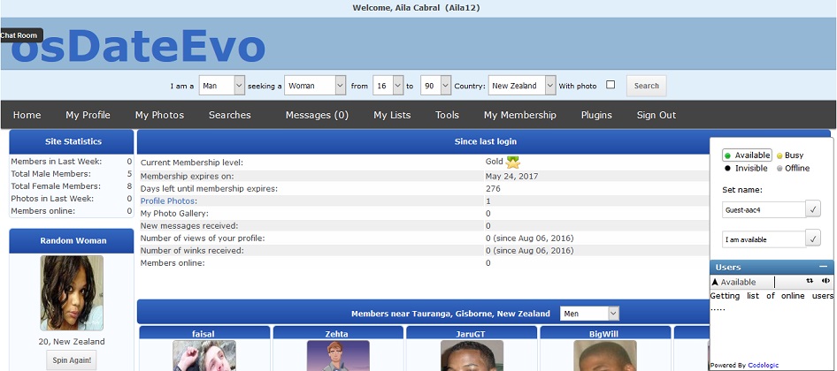This screenshot has height=371, width=837.
Task: Set chat status to Invisible
Action: (746, 168)
